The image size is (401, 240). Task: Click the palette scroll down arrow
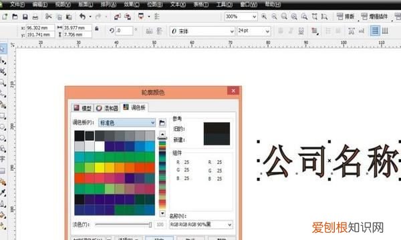point(162,213)
